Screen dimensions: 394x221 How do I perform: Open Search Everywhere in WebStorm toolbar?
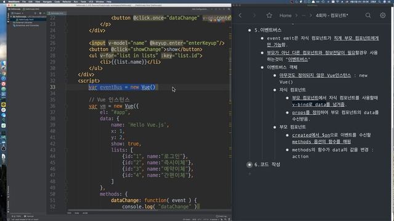pos(228,9)
